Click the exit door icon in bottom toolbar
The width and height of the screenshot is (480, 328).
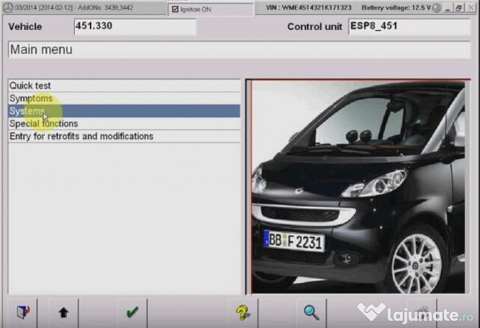pyautogui.click(x=22, y=312)
